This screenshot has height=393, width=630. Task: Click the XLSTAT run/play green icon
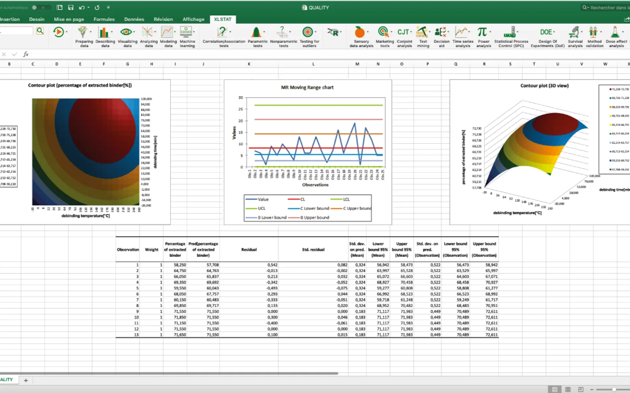[x=58, y=32]
